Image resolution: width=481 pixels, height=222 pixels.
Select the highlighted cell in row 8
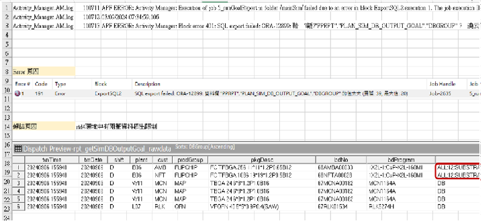[x=43, y=72]
